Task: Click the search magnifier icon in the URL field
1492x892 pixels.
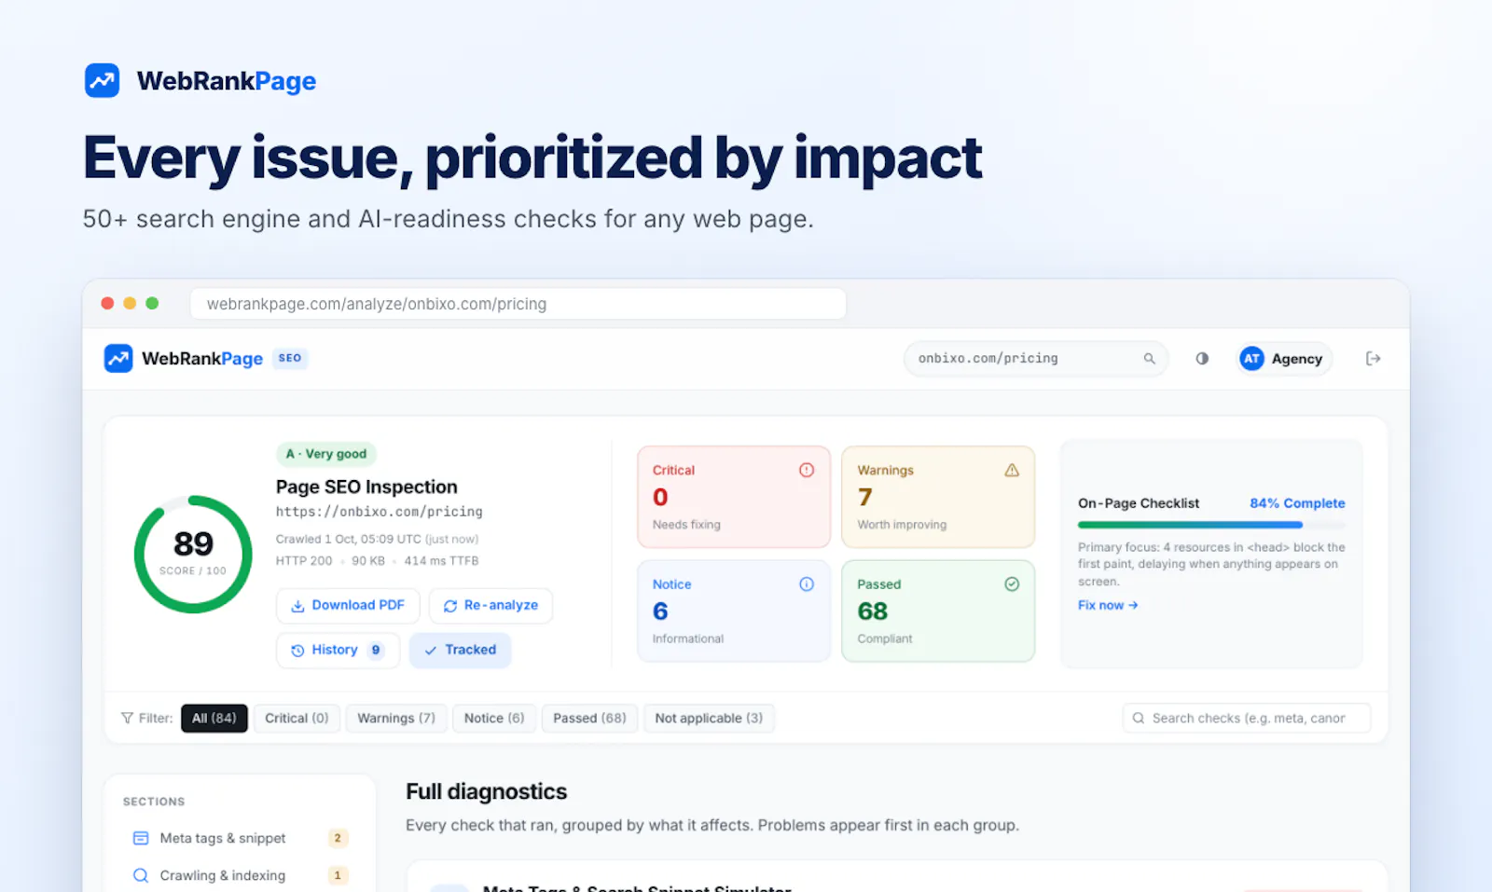Action: point(1149,359)
